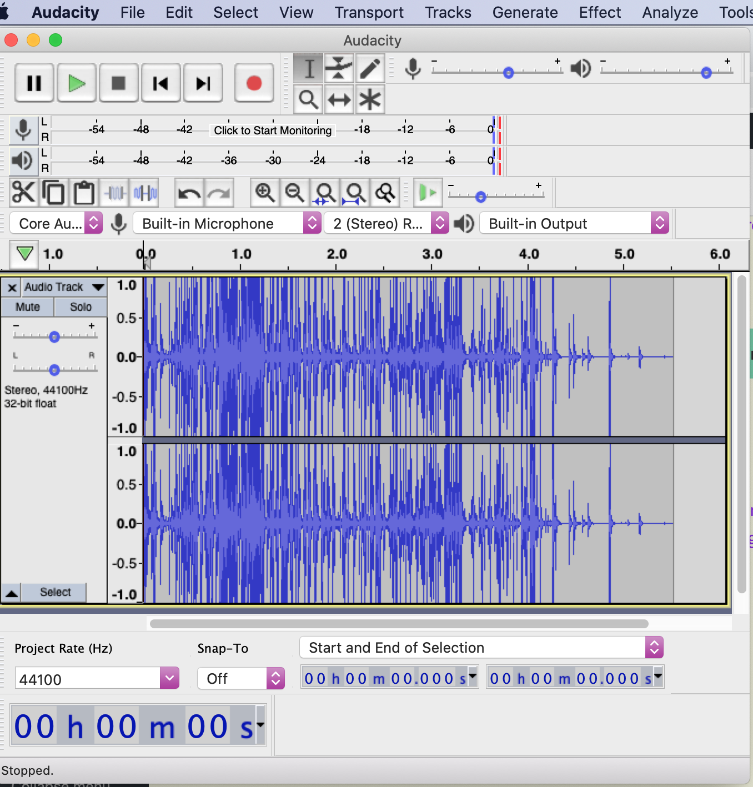The width and height of the screenshot is (753, 787).
Task: Click the green timeline options triangle
Action: point(24,254)
